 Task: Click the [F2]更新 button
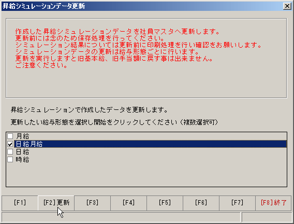pos(56,203)
